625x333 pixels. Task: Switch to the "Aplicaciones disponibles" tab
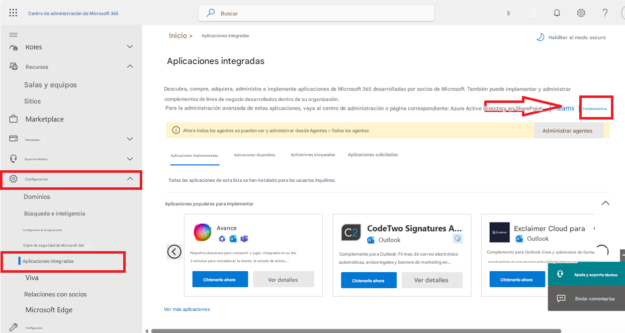pos(254,155)
